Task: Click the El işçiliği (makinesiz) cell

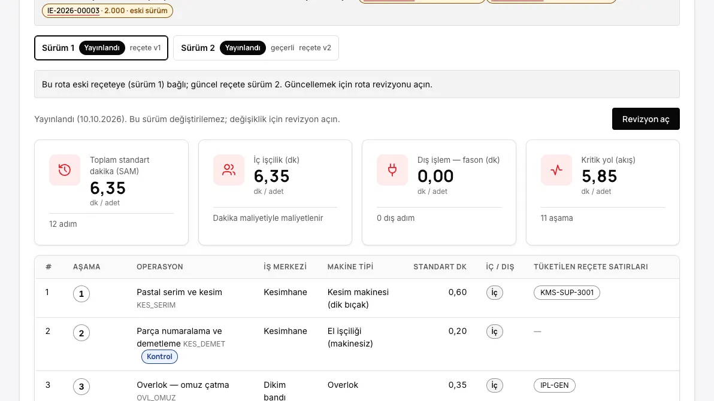Action: click(350, 338)
